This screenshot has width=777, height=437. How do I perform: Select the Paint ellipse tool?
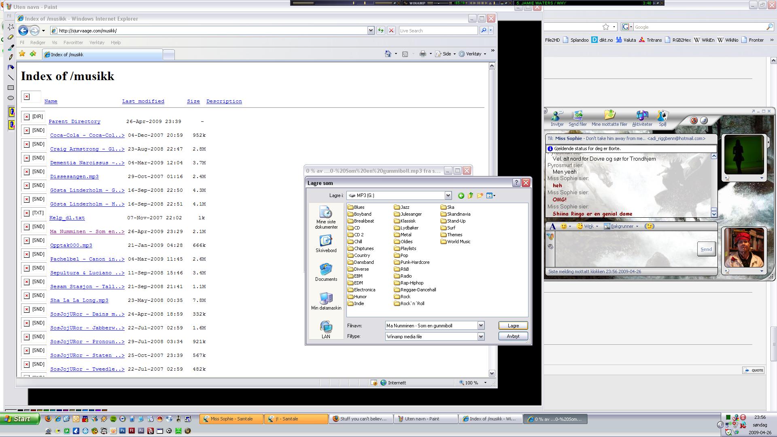pos(11,98)
